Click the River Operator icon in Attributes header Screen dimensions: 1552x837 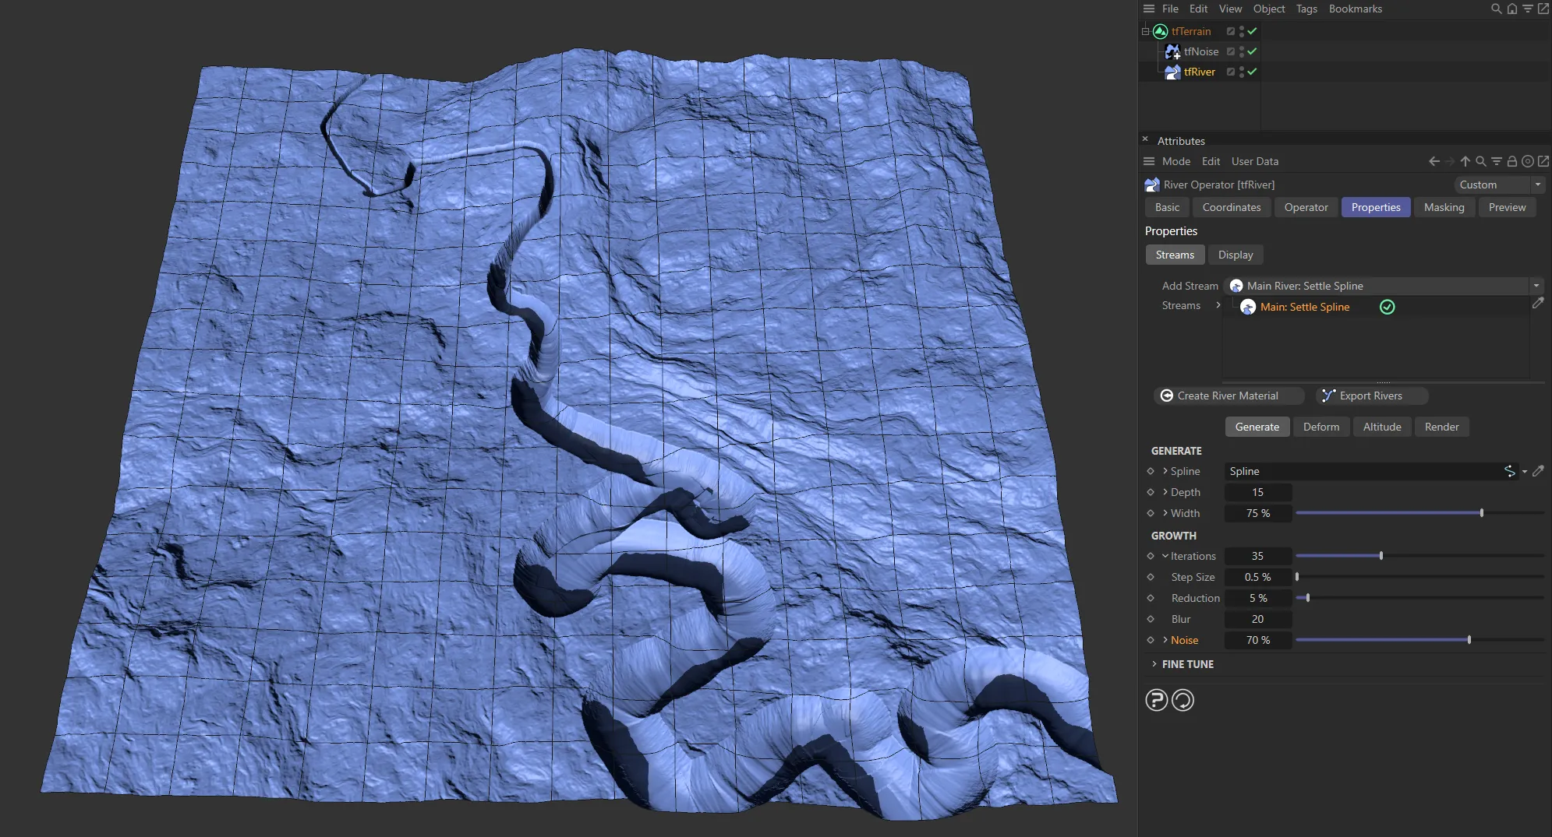[1151, 185]
